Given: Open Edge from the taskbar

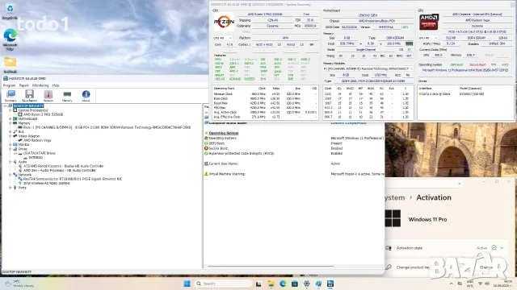Looking at the screenshot, I should (x=283, y=284).
